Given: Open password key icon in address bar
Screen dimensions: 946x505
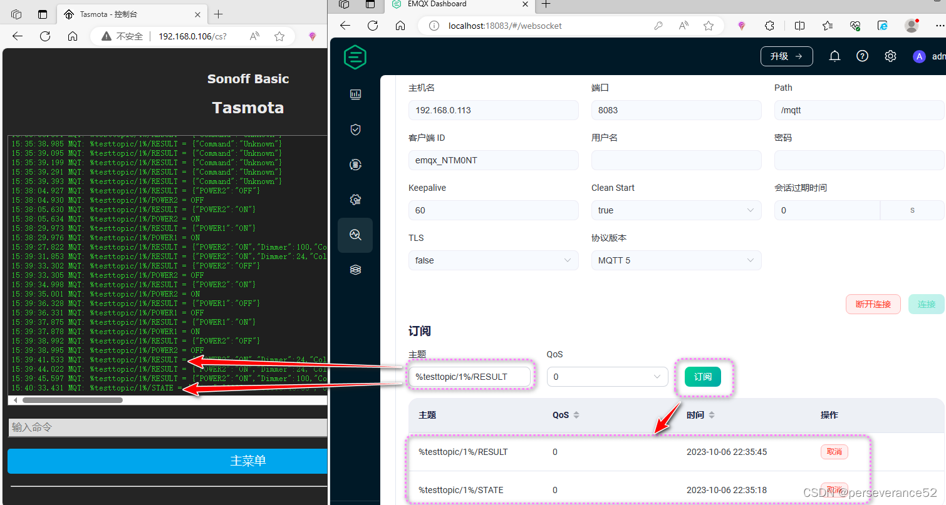Looking at the screenshot, I should 658,26.
